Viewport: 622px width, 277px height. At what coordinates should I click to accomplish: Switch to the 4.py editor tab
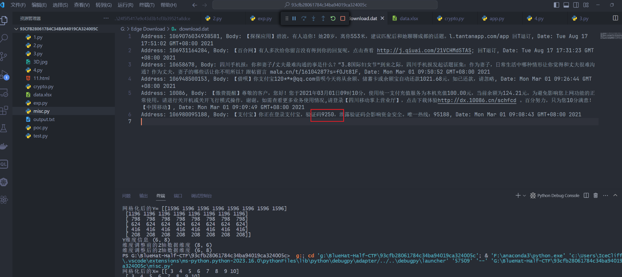(539, 18)
